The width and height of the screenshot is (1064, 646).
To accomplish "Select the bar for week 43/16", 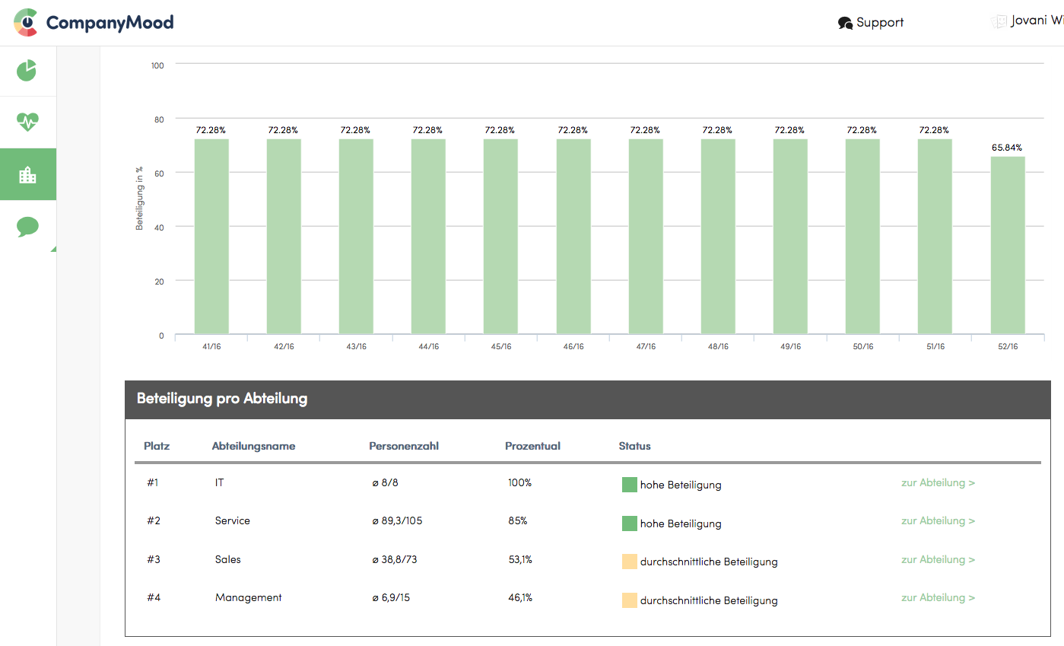I will pyautogui.click(x=356, y=237).
